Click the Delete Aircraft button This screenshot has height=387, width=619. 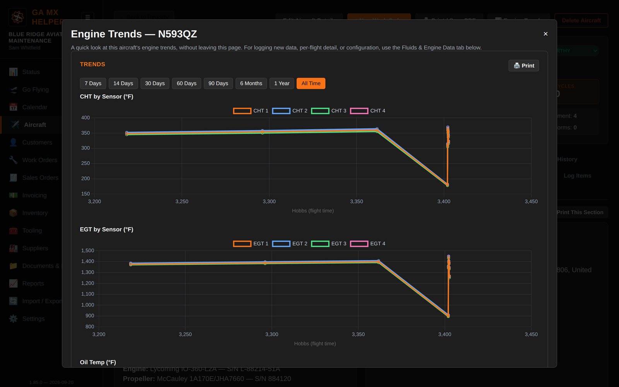[x=581, y=21]
